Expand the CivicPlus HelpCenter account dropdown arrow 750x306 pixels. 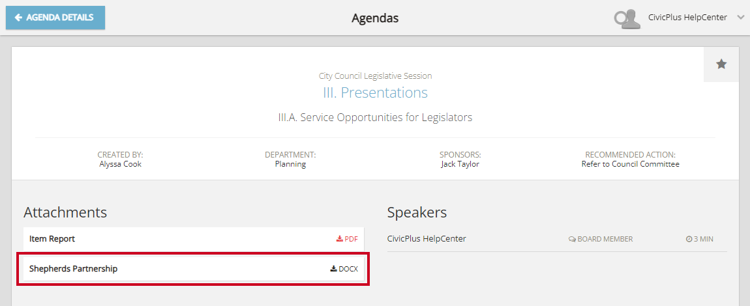pyautogui.click(x=741, y=18)
